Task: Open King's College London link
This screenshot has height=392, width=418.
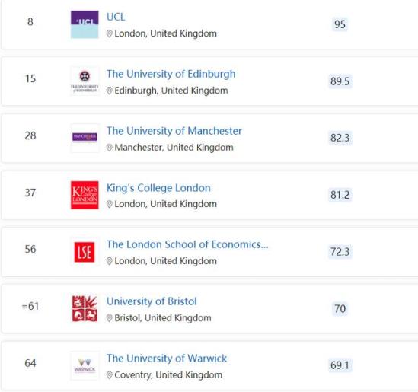Action: tap(158, 188)
